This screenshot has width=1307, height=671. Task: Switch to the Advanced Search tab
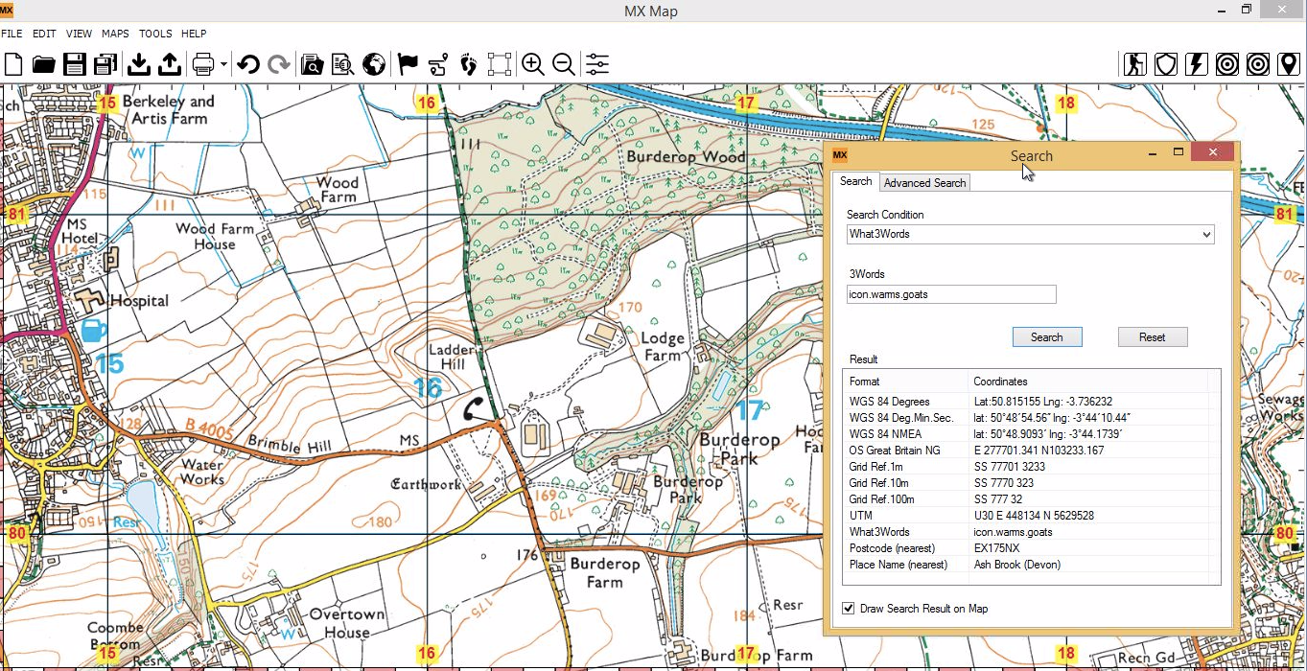coord(924,183)
